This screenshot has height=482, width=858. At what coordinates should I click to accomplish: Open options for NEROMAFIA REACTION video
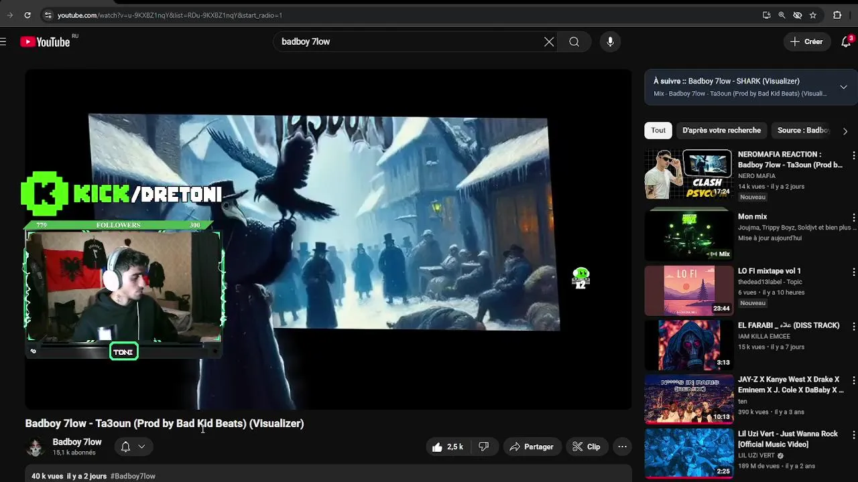(853, 155)
